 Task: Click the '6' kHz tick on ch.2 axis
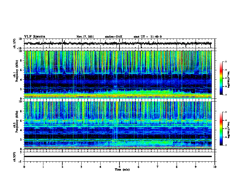[x=21, y=121]
